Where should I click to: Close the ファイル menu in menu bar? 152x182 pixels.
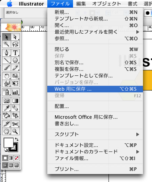pos(60,4)
